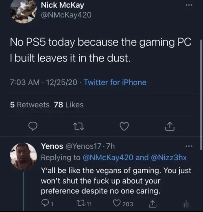This screenshot has height=212, width=203.
Task: Click the Yenos display name
Action: point(52,147)
